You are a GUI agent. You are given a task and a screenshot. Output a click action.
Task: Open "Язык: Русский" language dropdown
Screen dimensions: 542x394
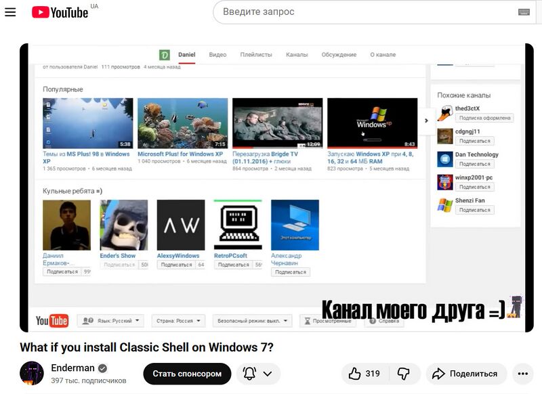[110, 320]
